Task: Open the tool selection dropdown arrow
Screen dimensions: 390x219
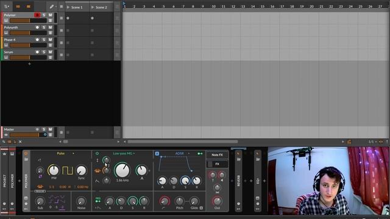Action: 56,7
